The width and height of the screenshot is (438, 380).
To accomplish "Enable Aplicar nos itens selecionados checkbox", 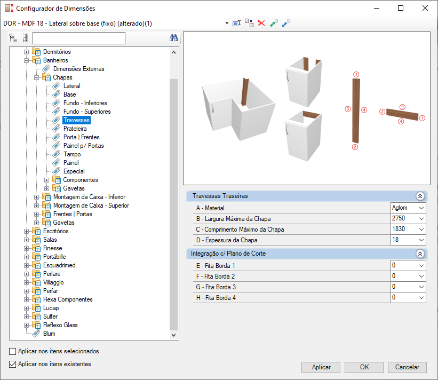I will tap(13, 351).
